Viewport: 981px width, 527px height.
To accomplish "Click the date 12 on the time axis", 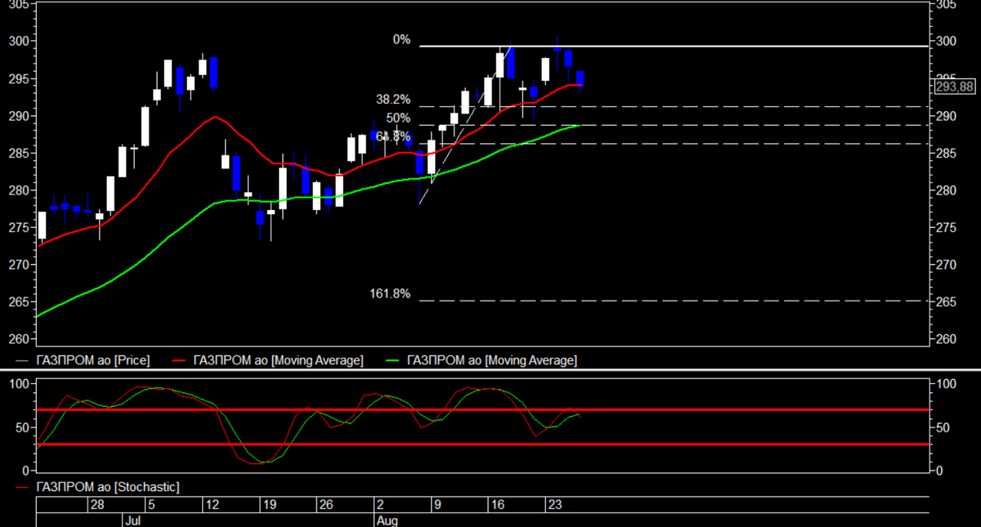I will pos(211,505).
